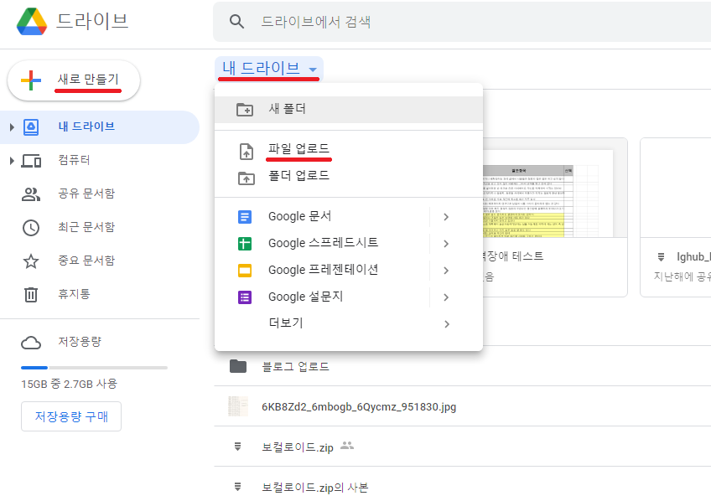Image resolution: width=711 pixels, height=501 pixels.
Task: Click the shared people icon beside 보컬로이드.zip
Action: pos(347,446)
